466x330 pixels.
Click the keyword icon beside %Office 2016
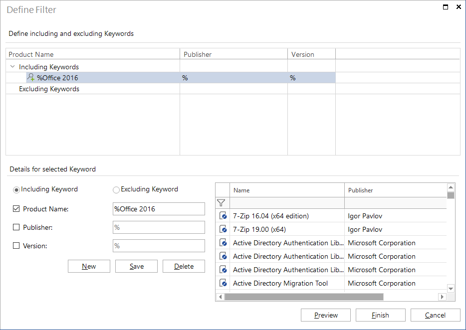(x=30, y=78)
